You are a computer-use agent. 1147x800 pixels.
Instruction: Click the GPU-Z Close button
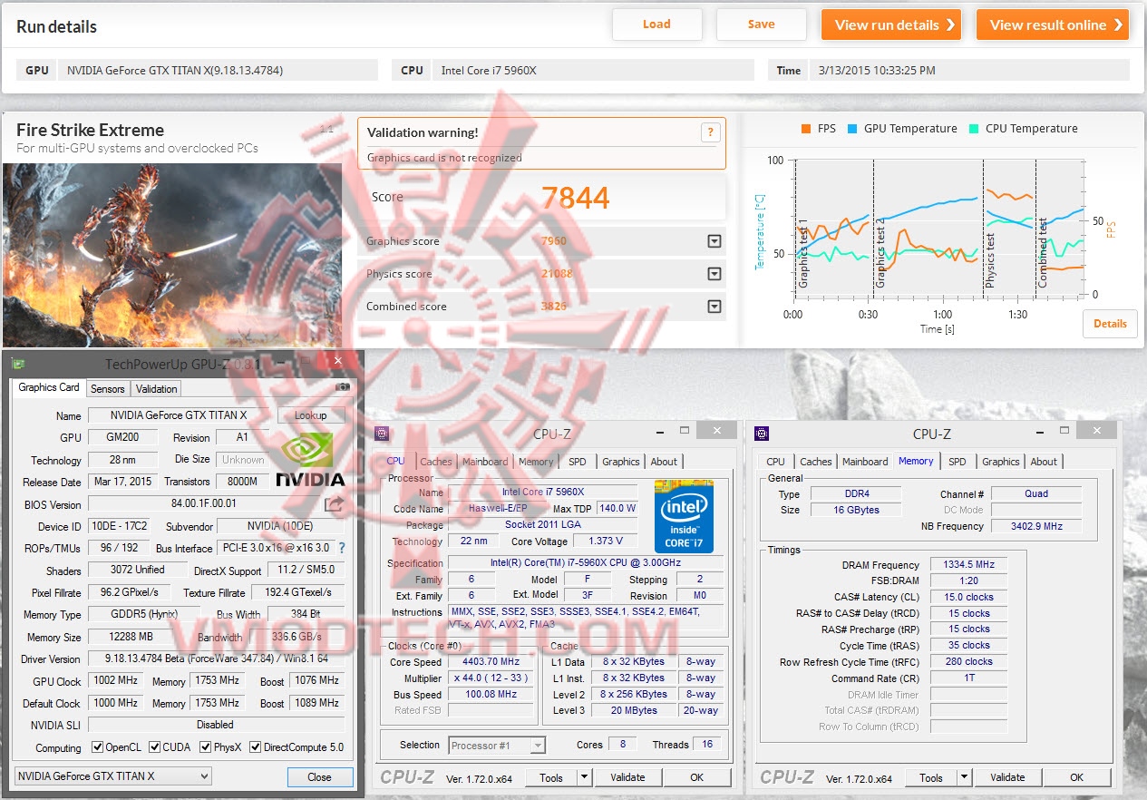tap(319, 777)
